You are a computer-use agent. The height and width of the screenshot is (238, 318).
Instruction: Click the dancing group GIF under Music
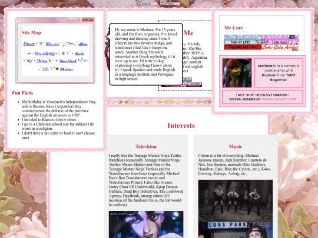tap(236, 201)
